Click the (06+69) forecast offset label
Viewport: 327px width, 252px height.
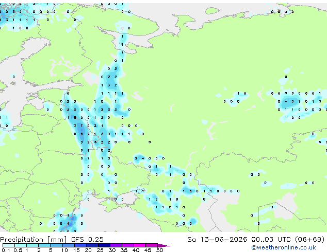[x=309, y=240]
